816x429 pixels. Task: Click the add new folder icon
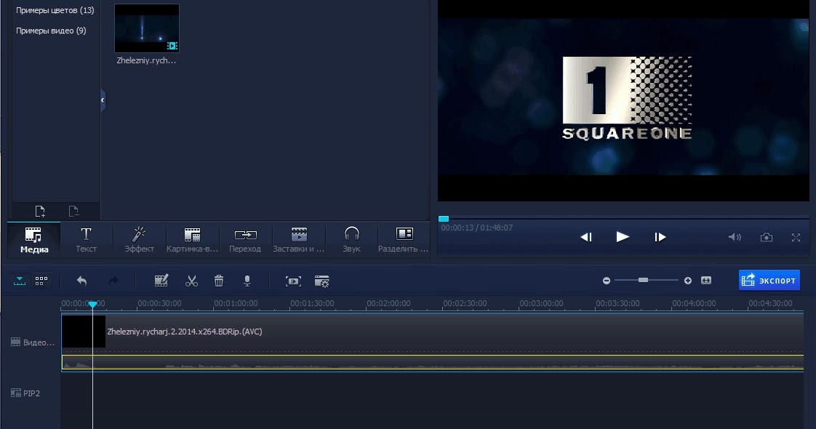pos(40,211)
